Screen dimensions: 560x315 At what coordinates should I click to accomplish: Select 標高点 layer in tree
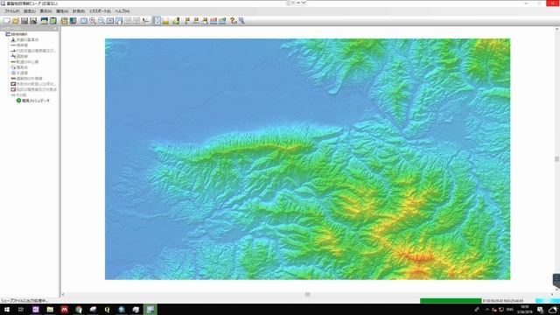pyautogui.click(x=22, y=67)
